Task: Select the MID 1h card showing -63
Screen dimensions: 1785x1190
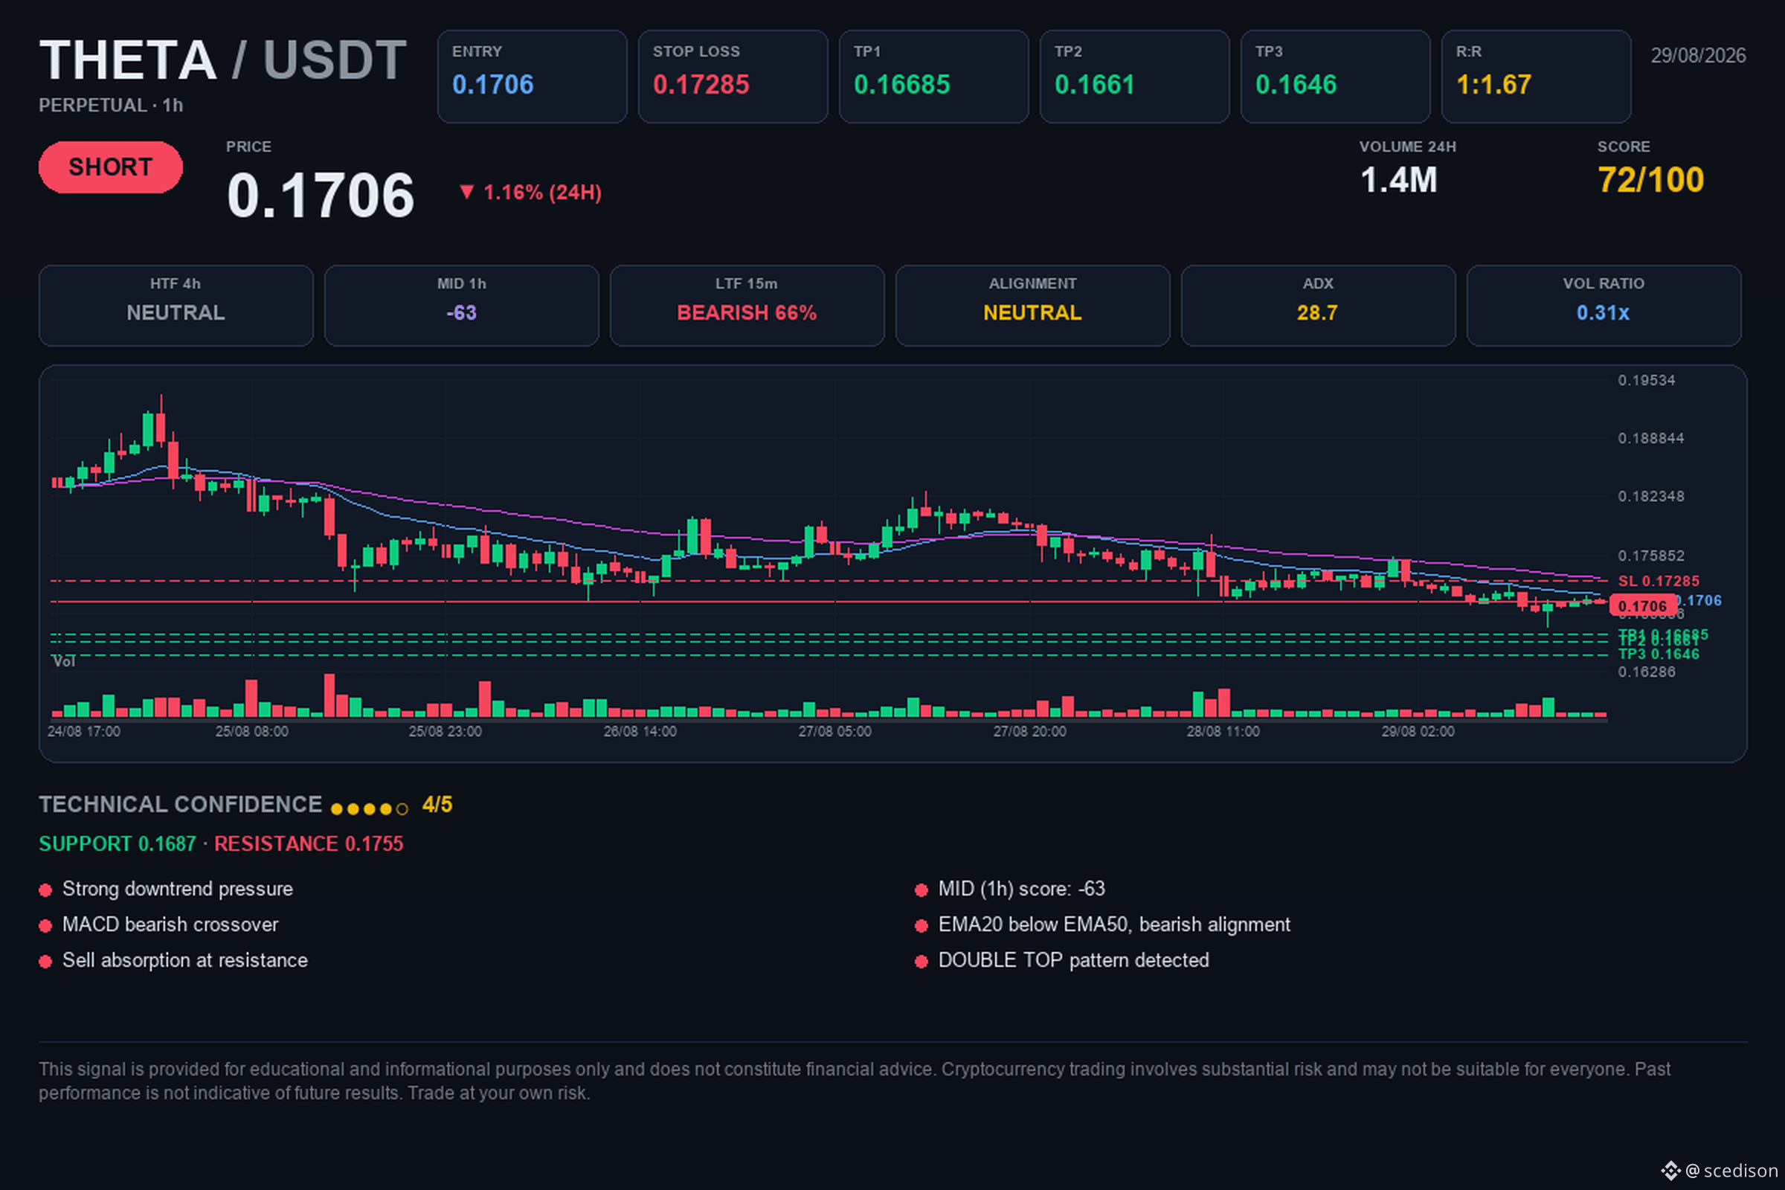Action: coord(461,306)
